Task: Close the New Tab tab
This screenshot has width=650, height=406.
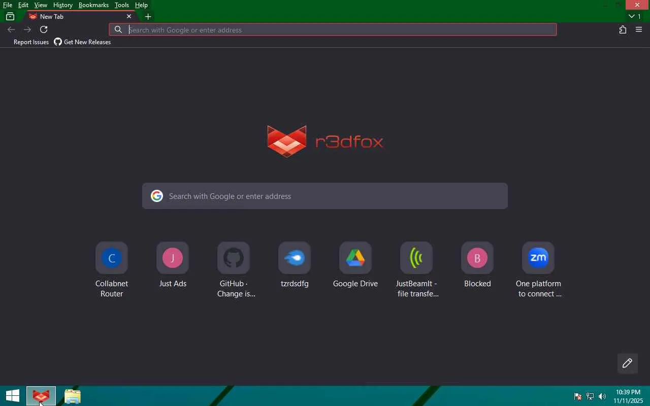Action: (x=129, y=17)
